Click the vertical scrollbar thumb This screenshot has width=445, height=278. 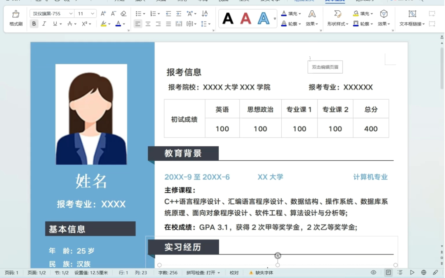tap(442, 68)
